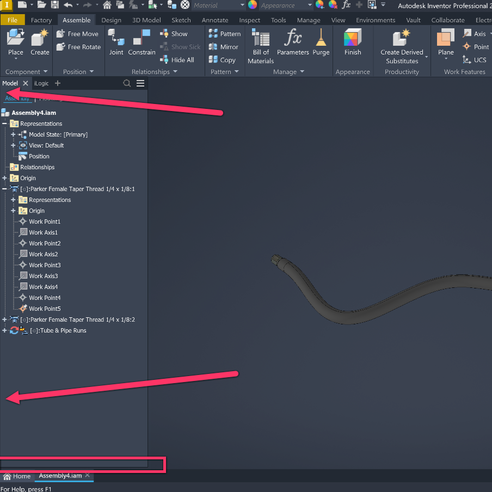Expand Parker Female Taper Thread 1/4 x 1/8:2

[4, 319]
